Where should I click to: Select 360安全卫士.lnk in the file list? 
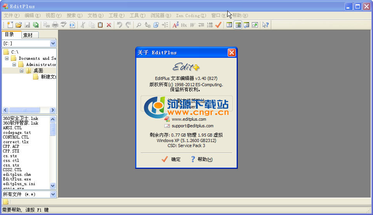pyautogui.click(x=21, y=118)
